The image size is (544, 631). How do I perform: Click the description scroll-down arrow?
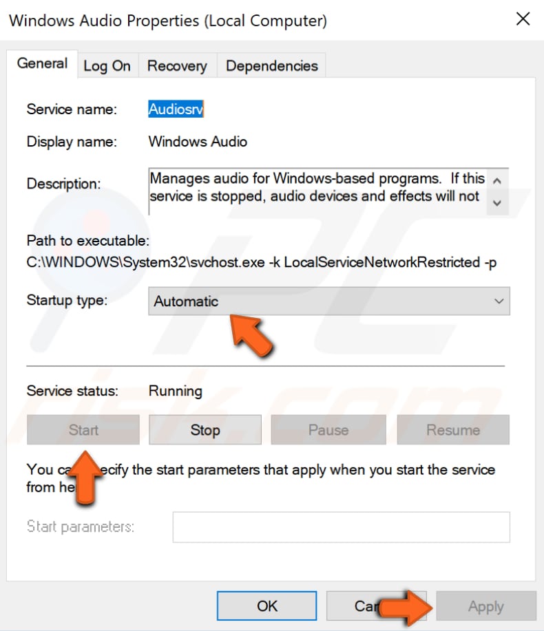497,204
